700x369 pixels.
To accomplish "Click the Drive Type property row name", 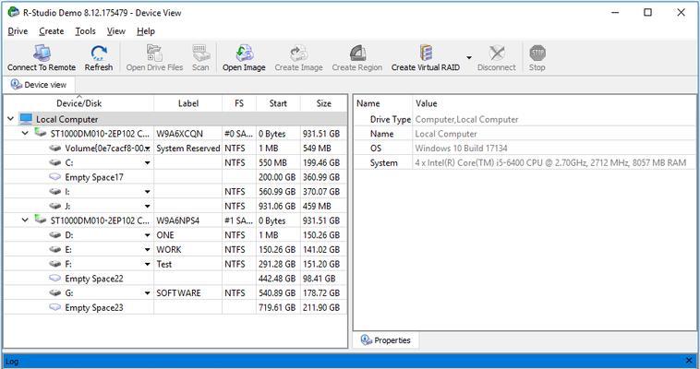I will point(391,120).
